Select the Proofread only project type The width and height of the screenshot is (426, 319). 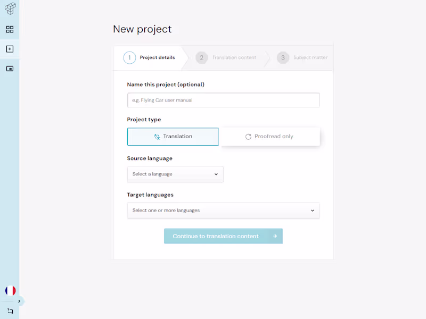pos(270,137)
